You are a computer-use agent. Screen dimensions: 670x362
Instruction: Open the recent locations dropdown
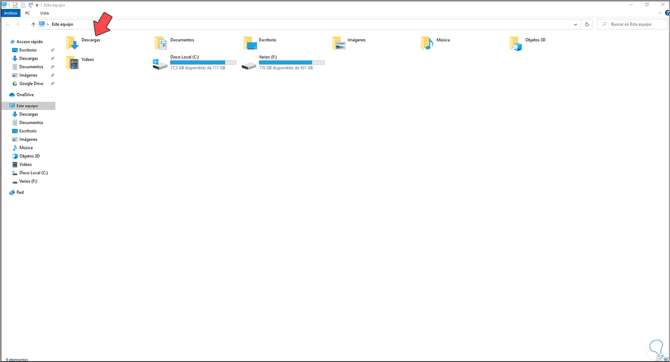[x=26, y=25]
